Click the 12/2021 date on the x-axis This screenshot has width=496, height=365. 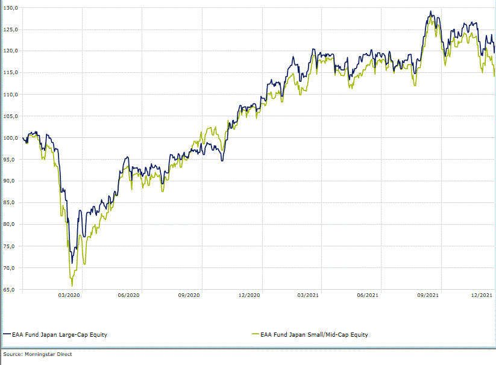click(x=483, y=295)
